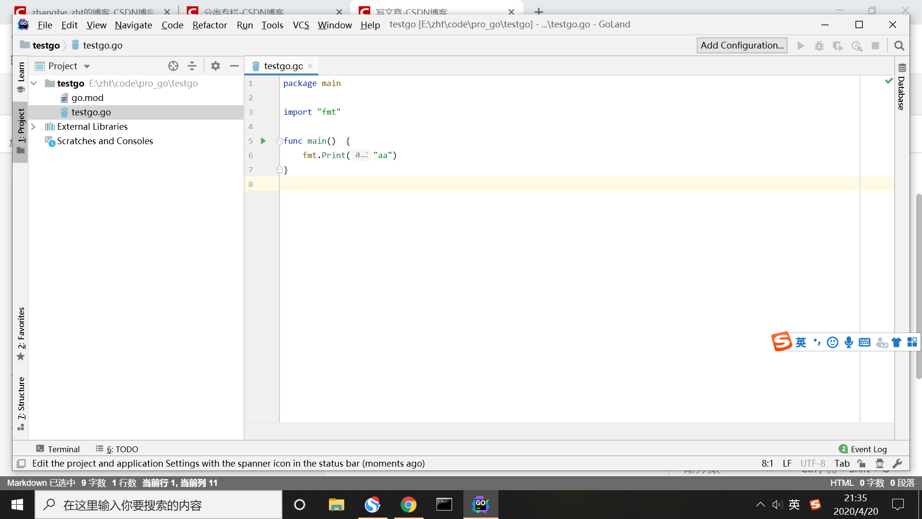Click the UTF-8 encoding indicator in status bar
Image resolution: width=922 pixels, height=519 pixels.
coord(813,463)
